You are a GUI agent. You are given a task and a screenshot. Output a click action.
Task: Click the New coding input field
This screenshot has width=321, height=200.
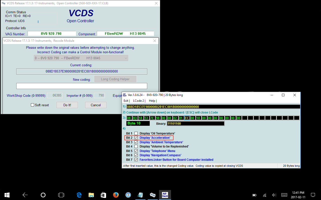point(82,86)
